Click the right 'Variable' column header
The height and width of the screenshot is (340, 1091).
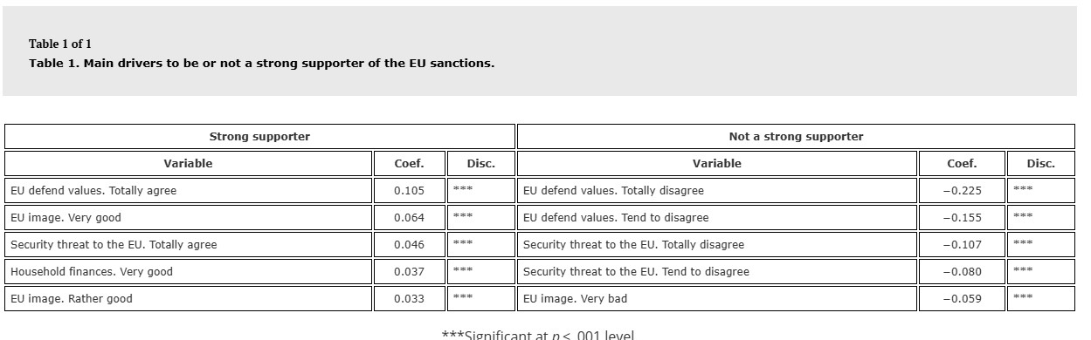point(716,164)
